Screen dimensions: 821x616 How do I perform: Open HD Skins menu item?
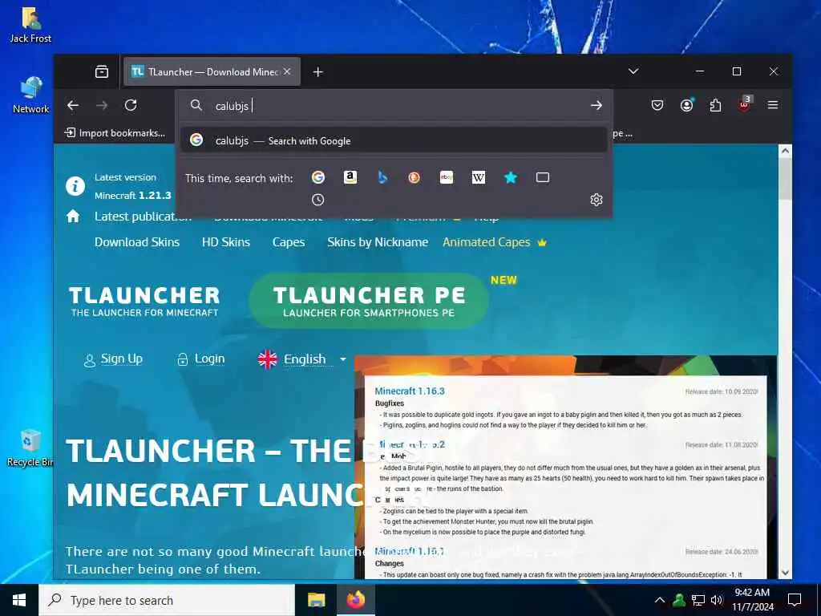pyautogui.click(x=225, y=242)
